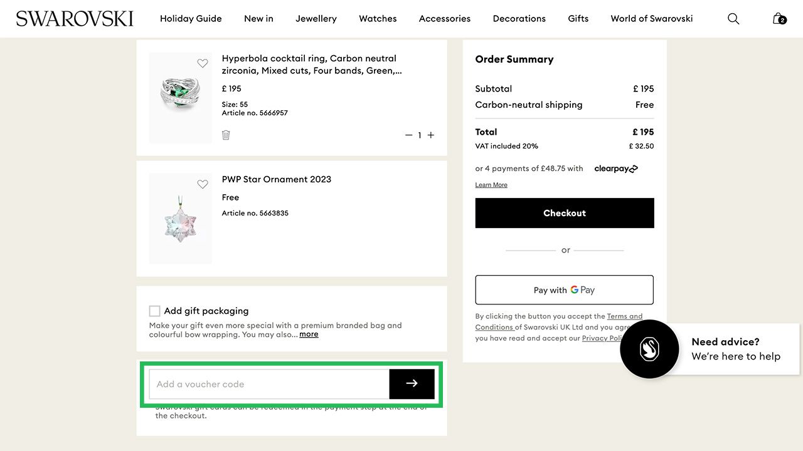The width and height of the screenshot is (803, 451).
Task: Focus the Add a voucher code field
Action: 269,384
